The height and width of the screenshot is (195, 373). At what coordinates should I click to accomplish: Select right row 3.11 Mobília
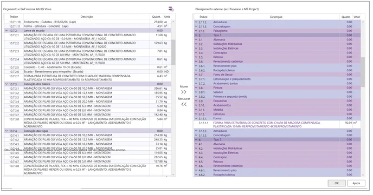tap(277, 110)
